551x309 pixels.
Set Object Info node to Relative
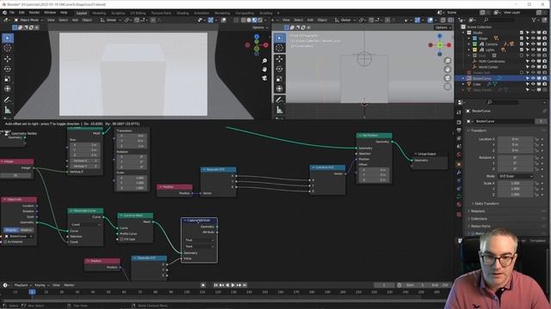click(26, 230)
